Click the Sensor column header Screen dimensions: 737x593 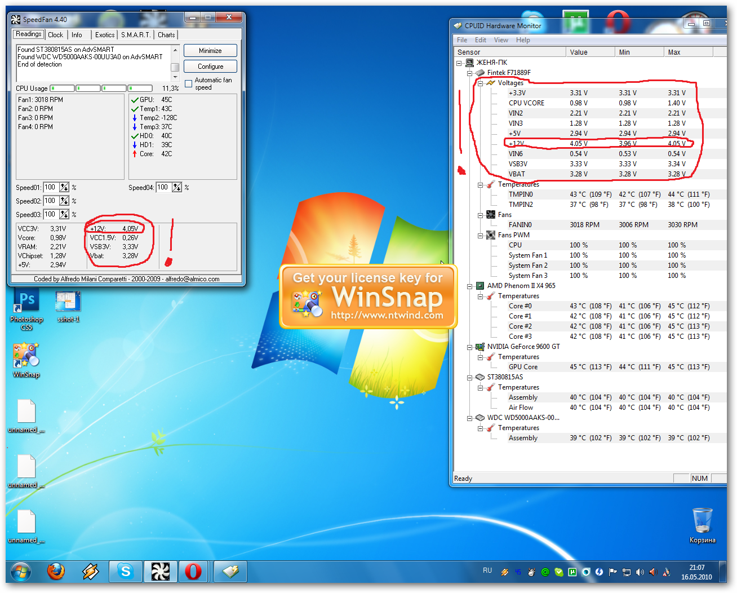coord(509,52)
